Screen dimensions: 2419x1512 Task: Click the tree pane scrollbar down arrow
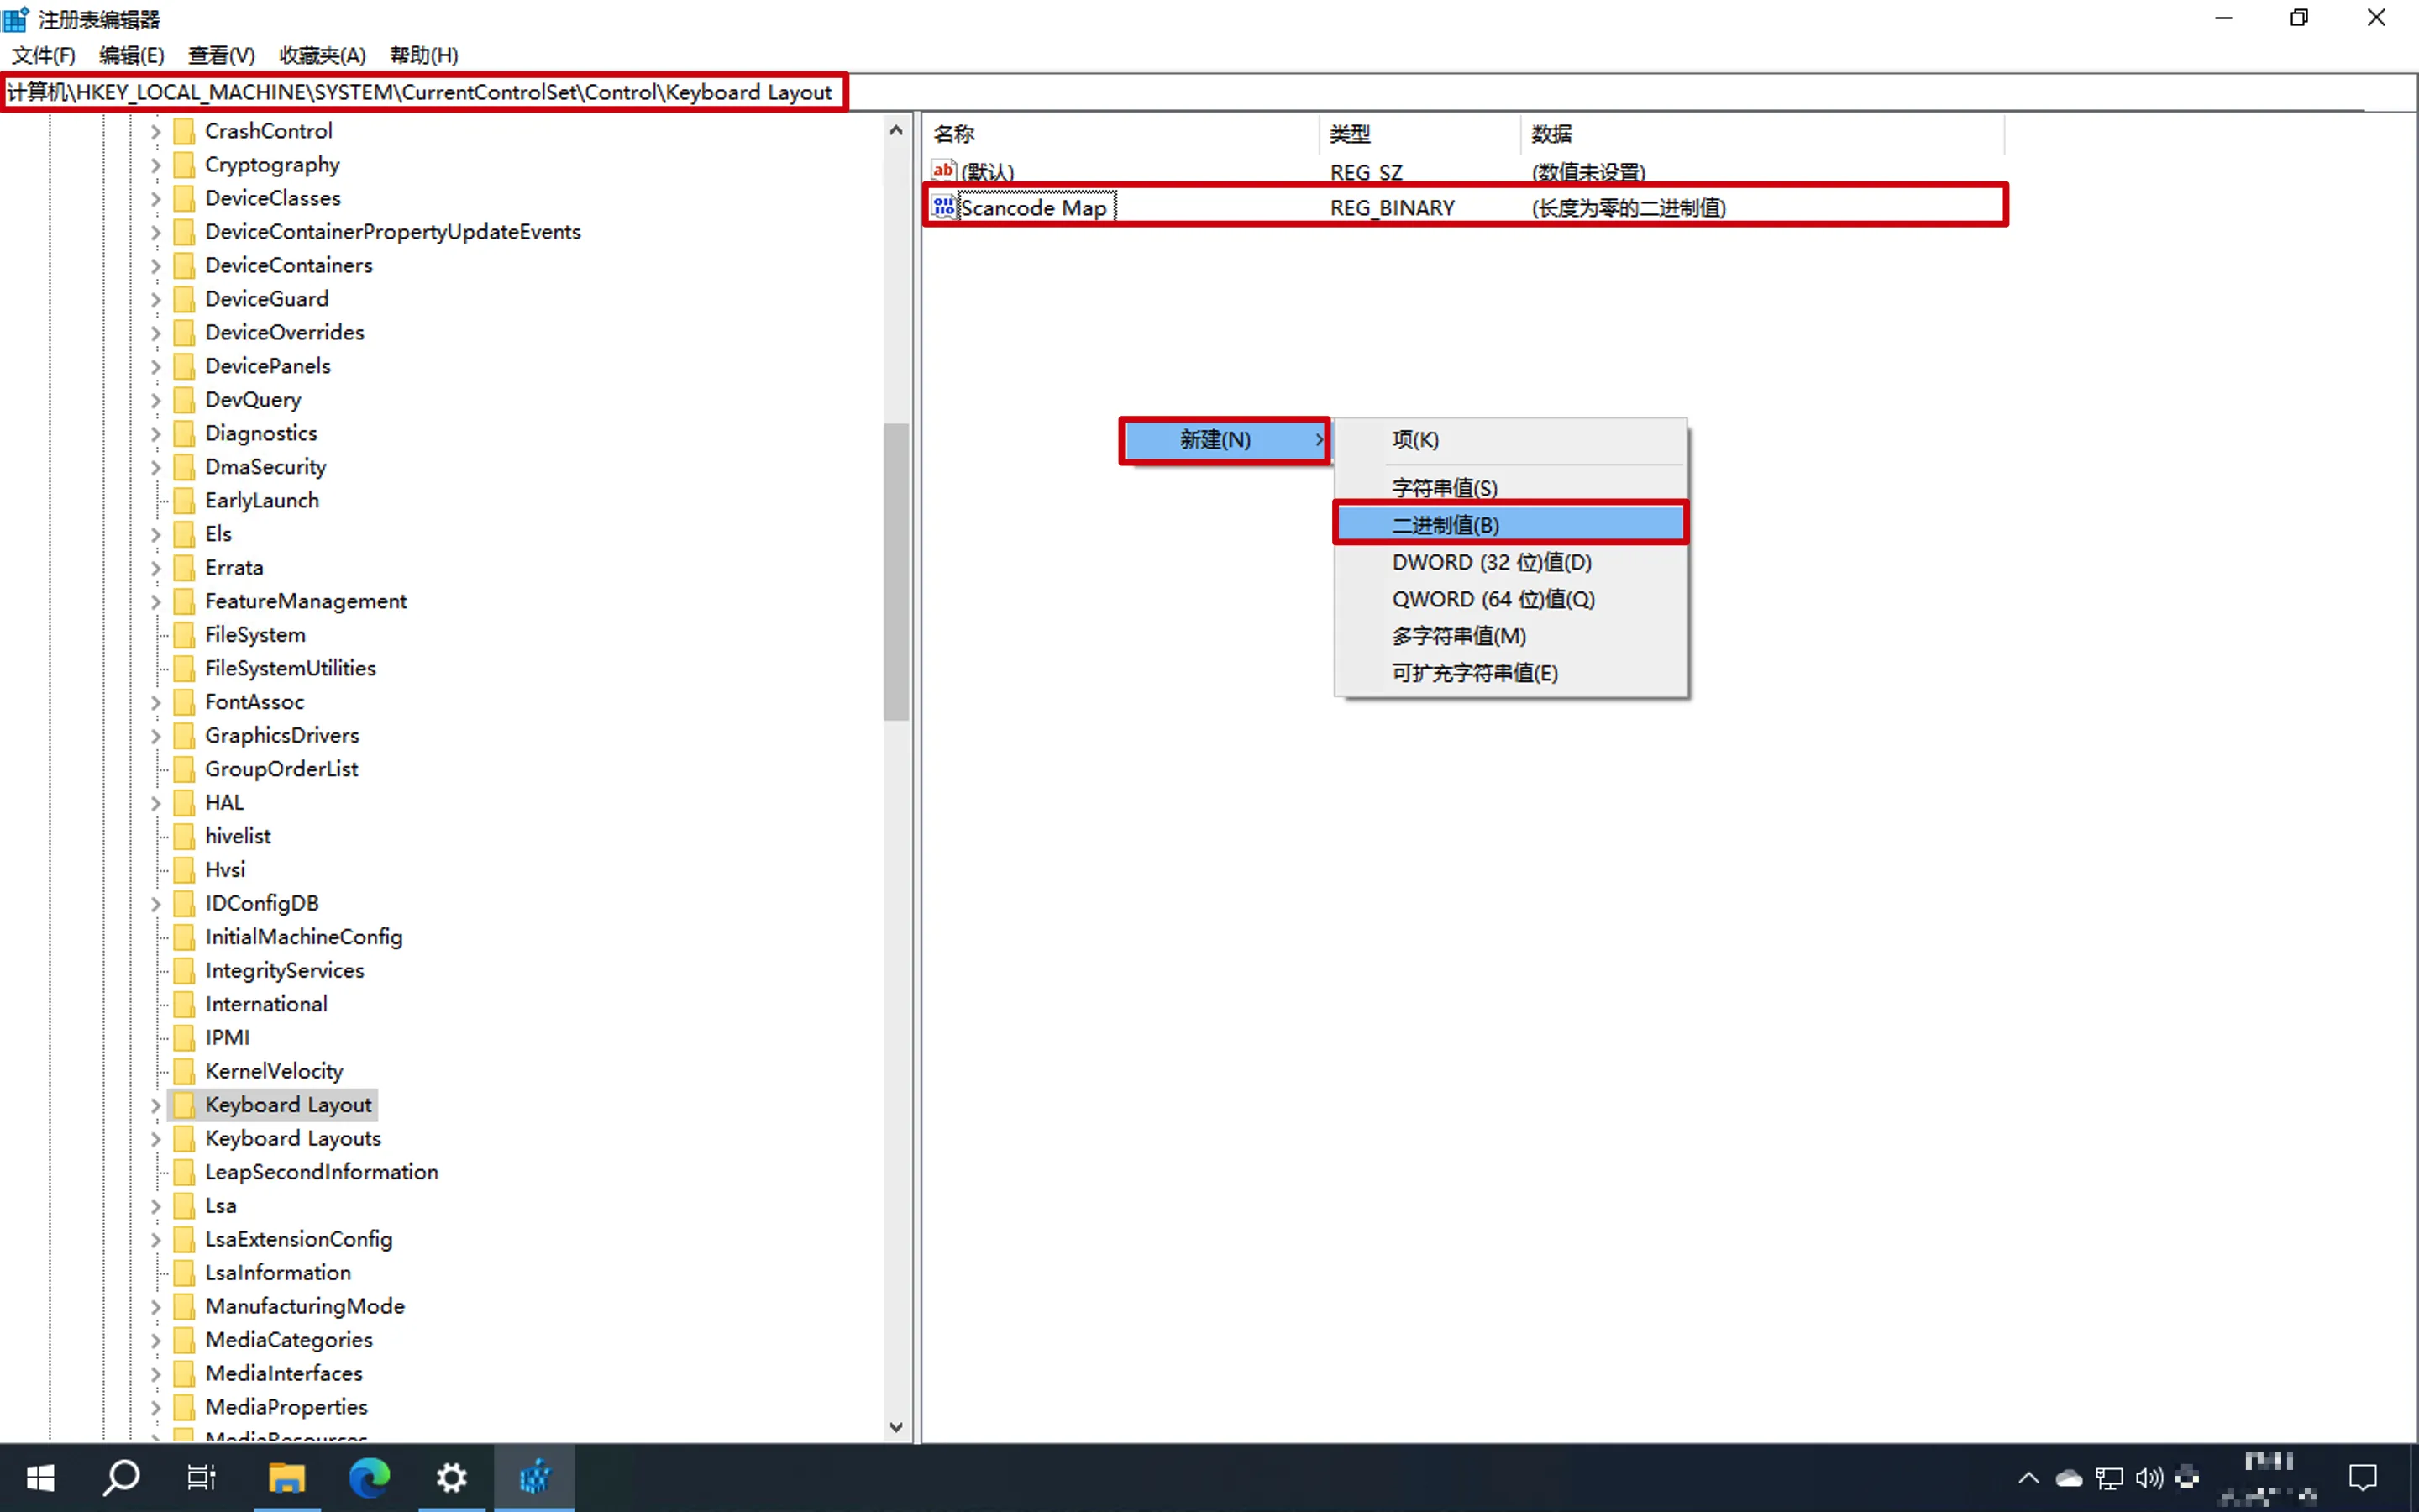tap(895, 1427)
